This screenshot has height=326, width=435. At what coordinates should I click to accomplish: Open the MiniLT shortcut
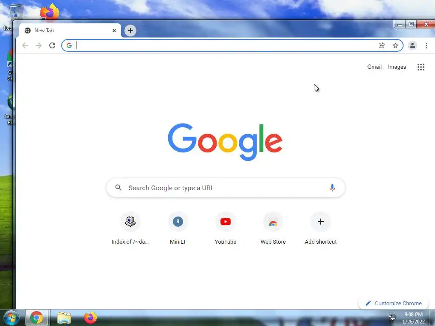point(178,228)
